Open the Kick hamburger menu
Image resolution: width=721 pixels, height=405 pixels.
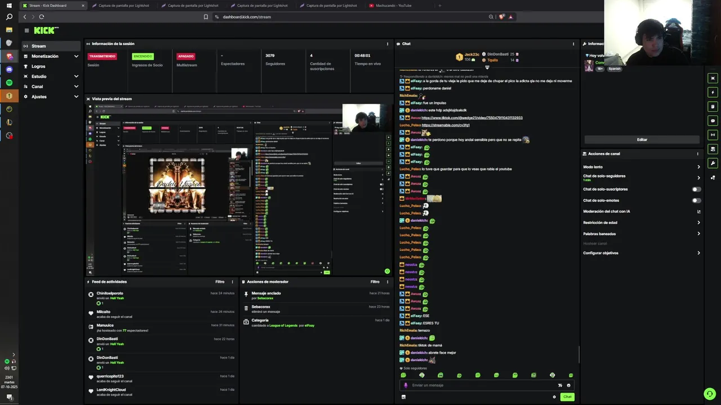[x=26, y=30]
